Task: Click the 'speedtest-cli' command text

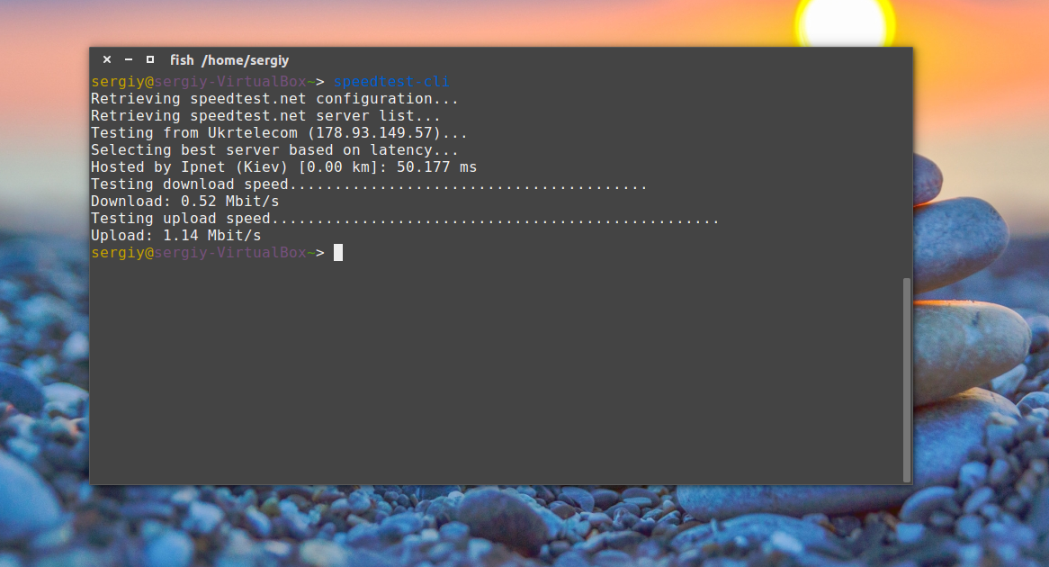Action: pyautogui.click(x=390, y=82)
